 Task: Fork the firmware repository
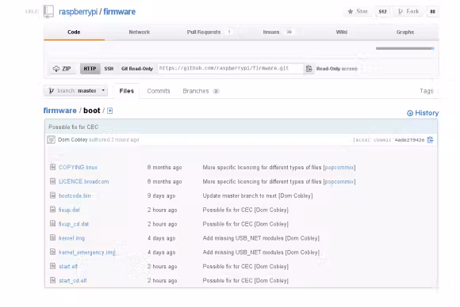click(x=408, y=11)
